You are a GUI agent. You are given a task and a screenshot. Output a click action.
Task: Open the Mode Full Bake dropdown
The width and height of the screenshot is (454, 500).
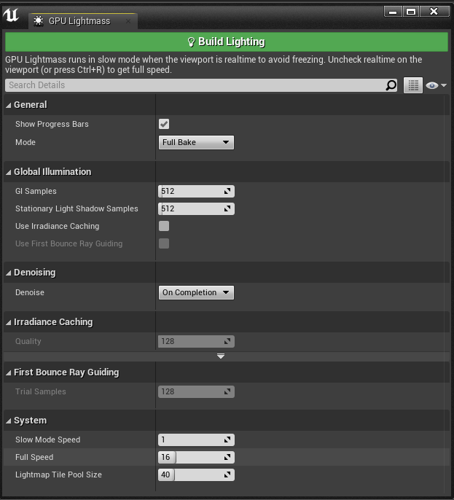[196, 142]
